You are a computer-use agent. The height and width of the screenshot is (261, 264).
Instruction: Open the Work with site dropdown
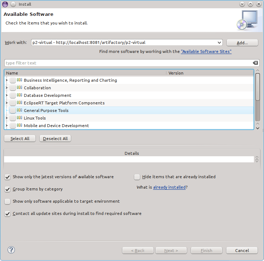pos(219,42)
